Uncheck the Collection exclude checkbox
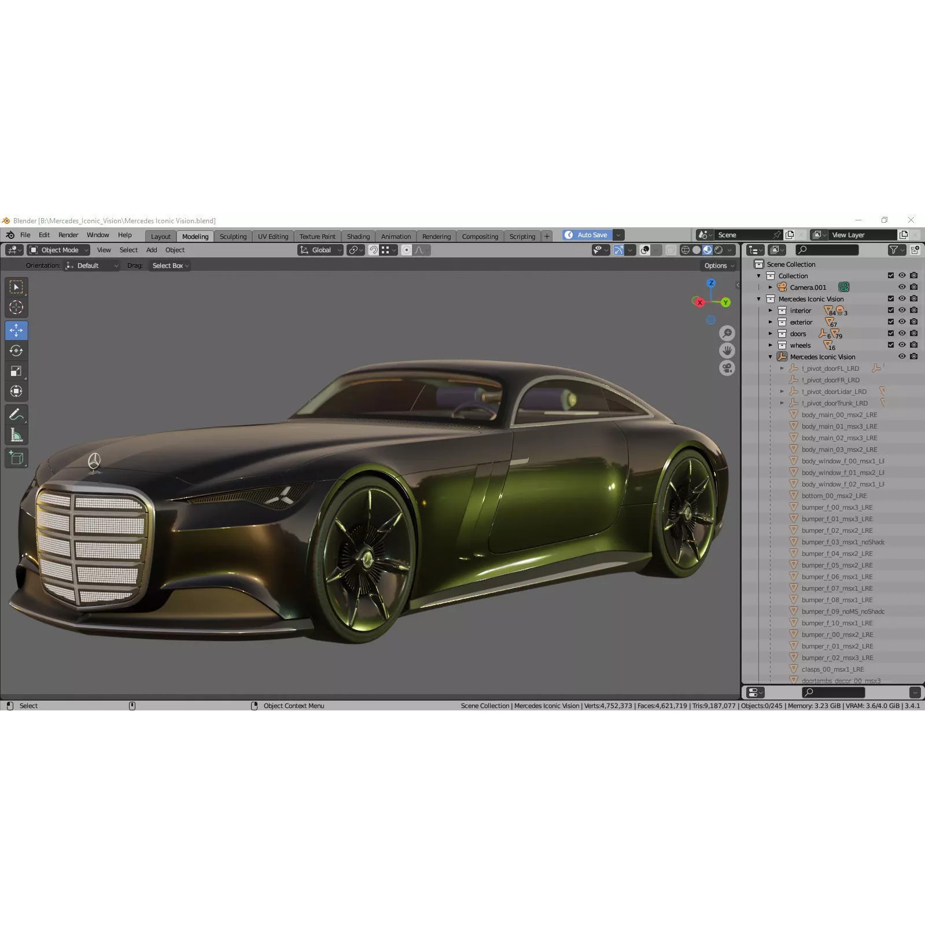925x925 pixels. pos(891,276)
